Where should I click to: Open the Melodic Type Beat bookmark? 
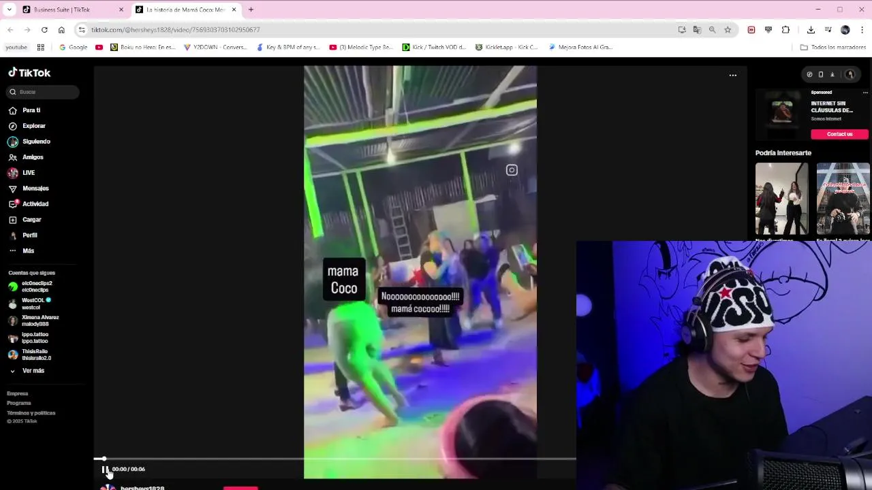click(361, 48)
